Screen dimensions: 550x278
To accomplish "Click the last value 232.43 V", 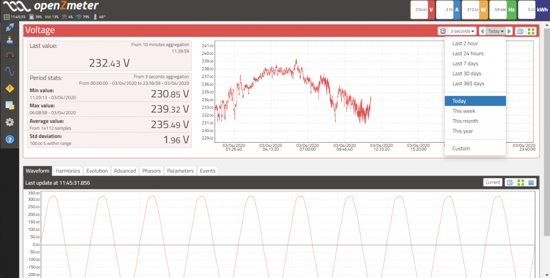I will tap(109, 63).
